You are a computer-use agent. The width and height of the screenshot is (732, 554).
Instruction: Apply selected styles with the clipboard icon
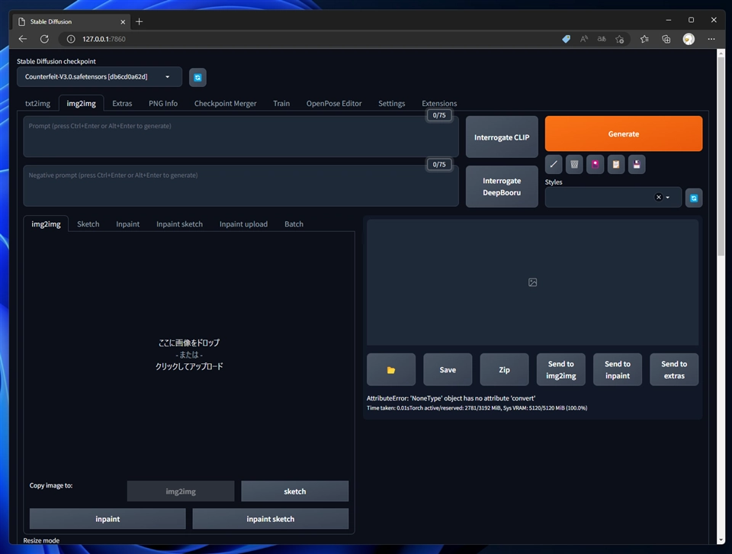[616, 164]
